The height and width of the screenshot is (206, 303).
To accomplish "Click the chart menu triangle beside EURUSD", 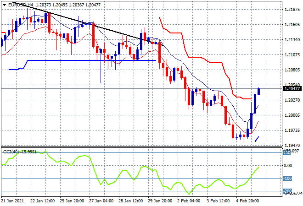I will pyautogui.click(x=4, y=5).
